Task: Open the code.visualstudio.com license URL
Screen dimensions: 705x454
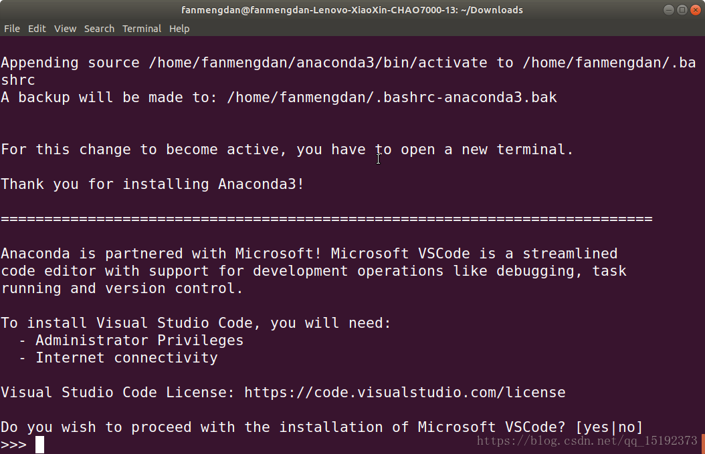Action: pyautogui.click(x=405, y=393)
